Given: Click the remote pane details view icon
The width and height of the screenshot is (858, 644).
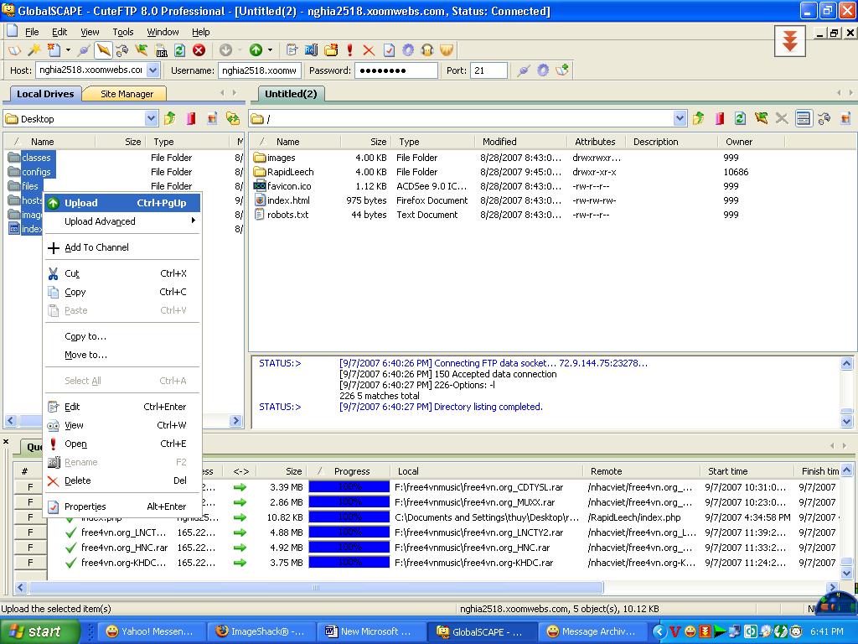Looking at the screenshot, I should (x=804, y=118).
